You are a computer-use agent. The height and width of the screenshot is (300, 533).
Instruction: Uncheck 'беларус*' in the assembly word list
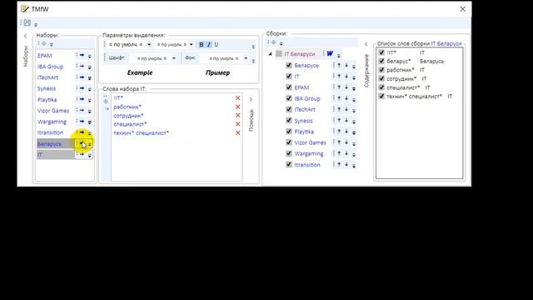click(x=381, y=61)
